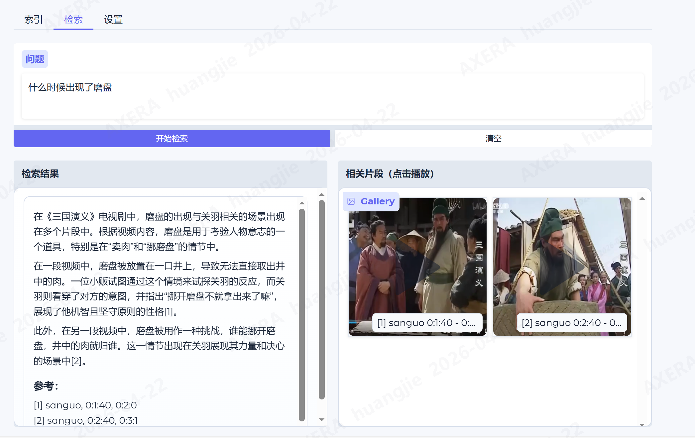Image resolution: width=695 pixels, height=438 pixels.
Task: Click the first answer paragraph starting 在《三国演义》电视剧中
Action: [x=159, y=232]
